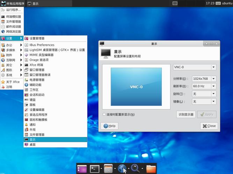Open Orage 首选项 in the settings submenu
This screenshot has width=233, height=174.
coord(55,60)
